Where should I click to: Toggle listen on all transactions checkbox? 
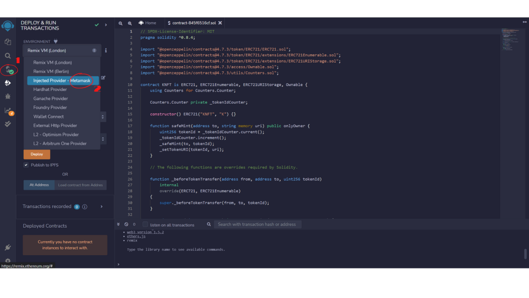145,225
